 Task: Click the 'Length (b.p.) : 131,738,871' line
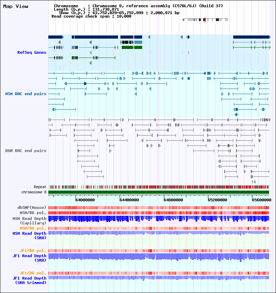pyautogui.click(x=86, y=9)
